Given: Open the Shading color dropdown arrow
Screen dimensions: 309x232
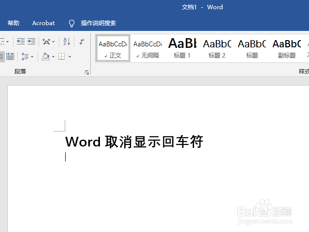Looking at the screenshot, I should (53, 57).
